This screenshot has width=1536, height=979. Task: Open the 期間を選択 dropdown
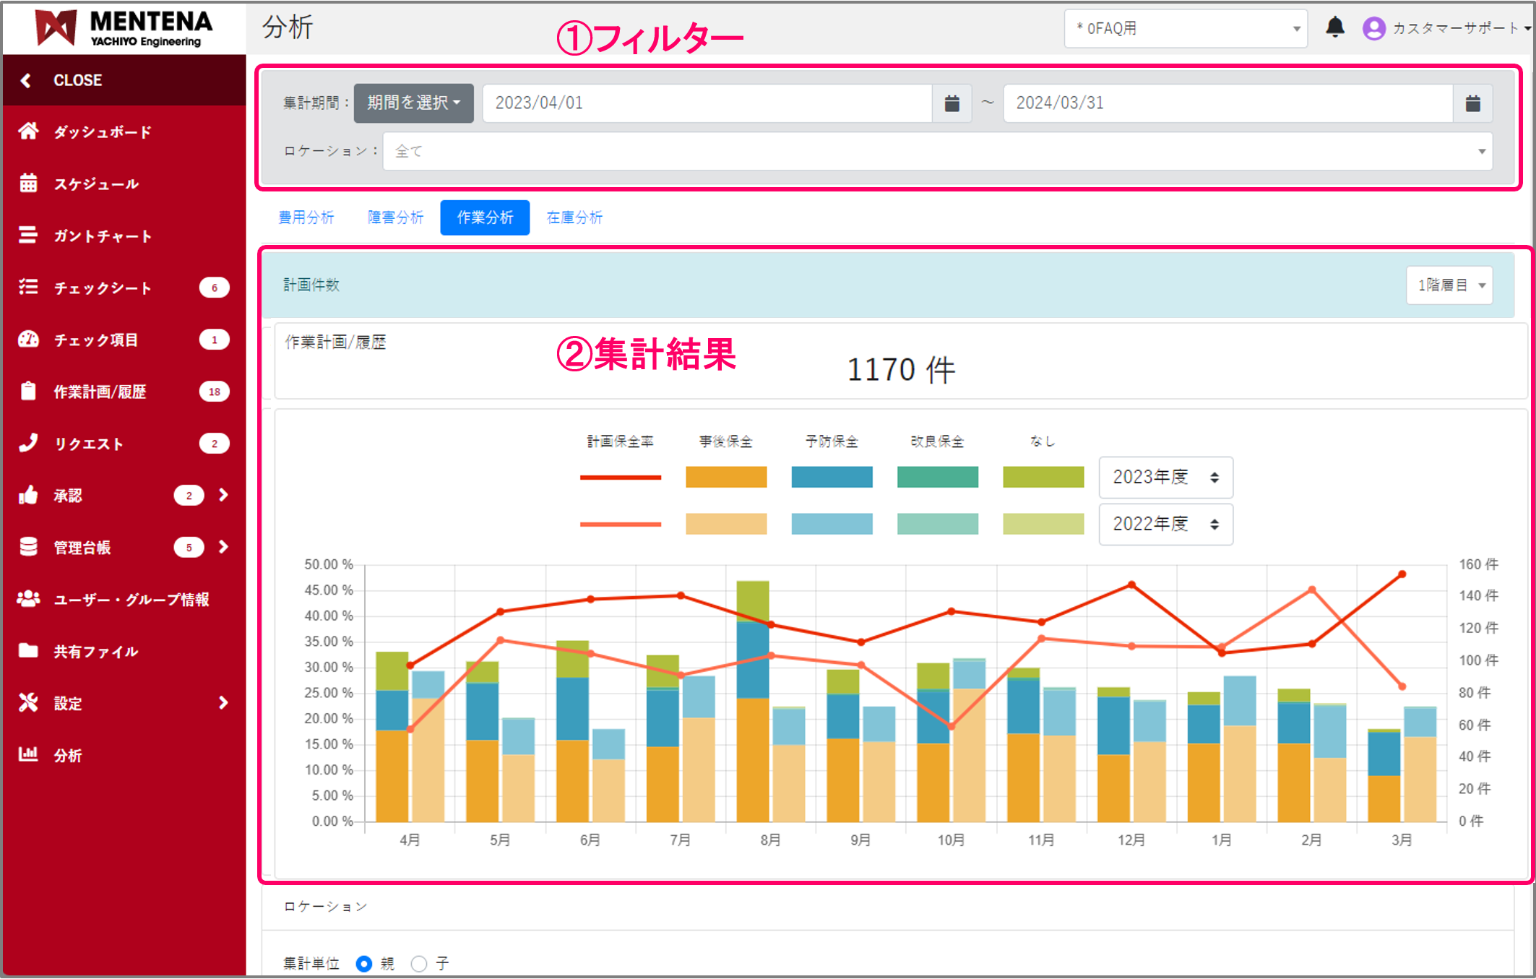(x=413, y=103)
